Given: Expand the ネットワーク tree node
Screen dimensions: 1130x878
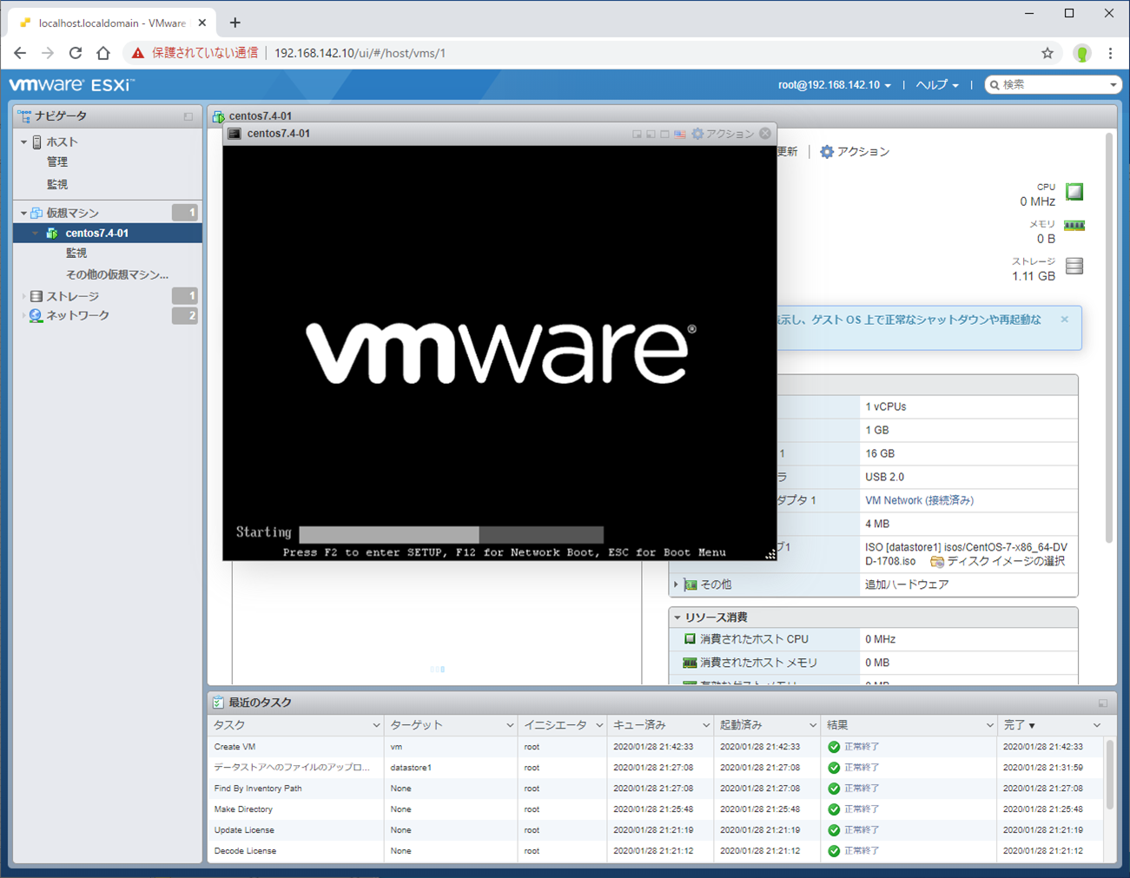Looking at the screenshot, I should 23,316.
